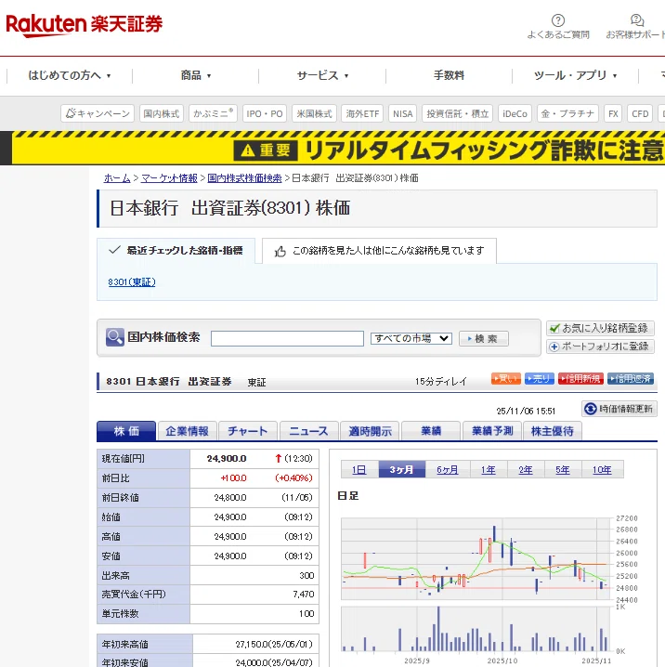Image resolution: width=665 pixels, height=667 pixels.
Task: Click the checkmark icon on 最近チェックした銘柄 tab
Action: (x=114, y=250)
